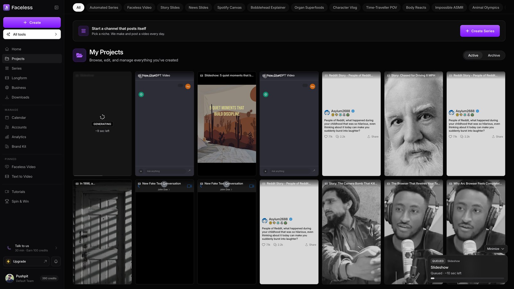Open Story: Chased for Driving 8 MPH project
The height and width of the screenshot is (289, 514).
pyautogui.click(x=413, y=124)
